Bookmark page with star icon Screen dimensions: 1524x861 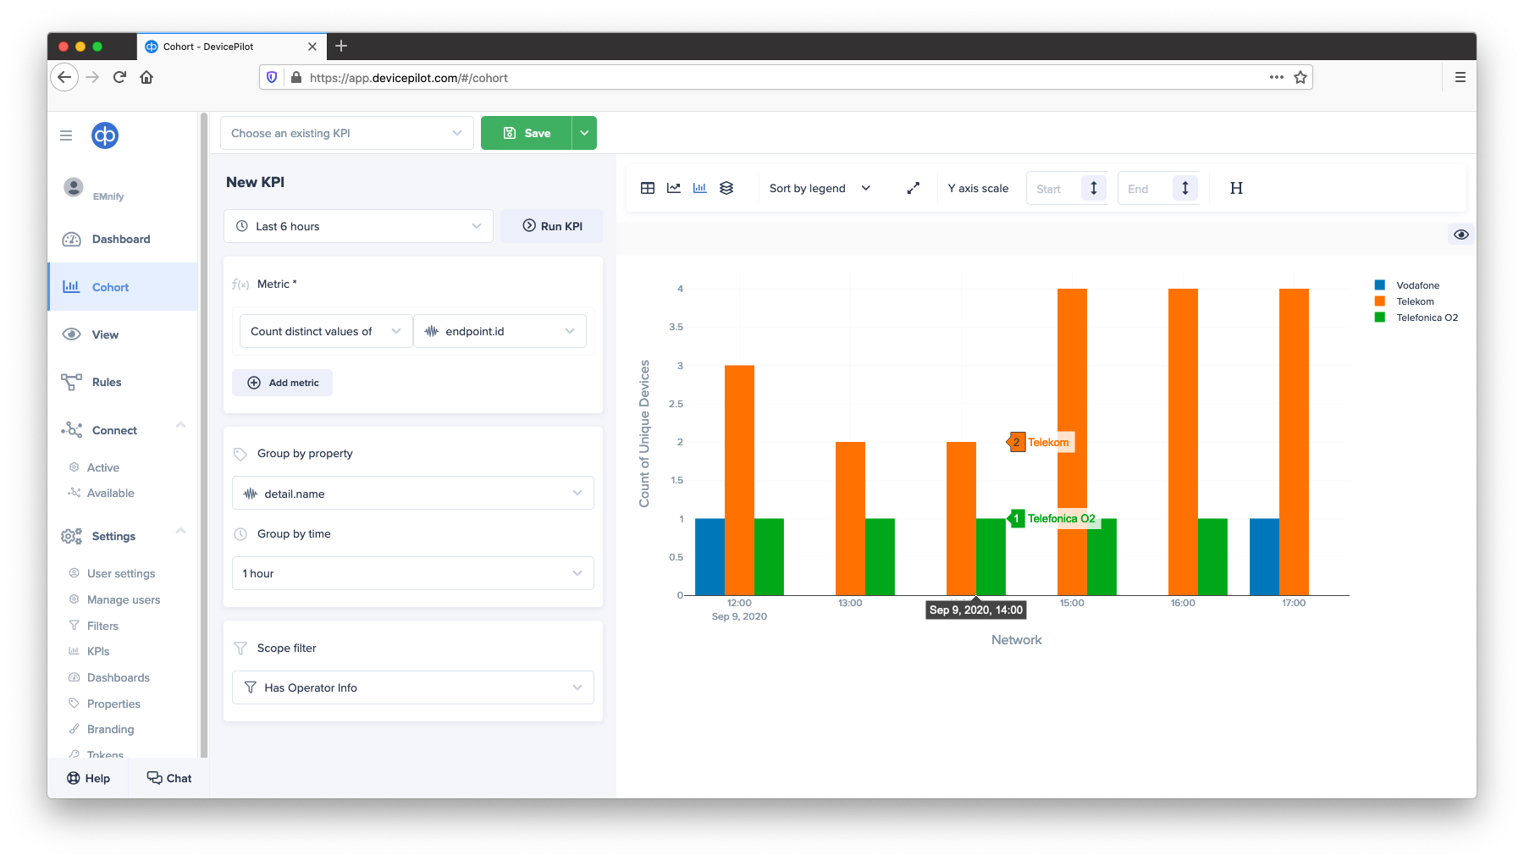click(1300, 77)
